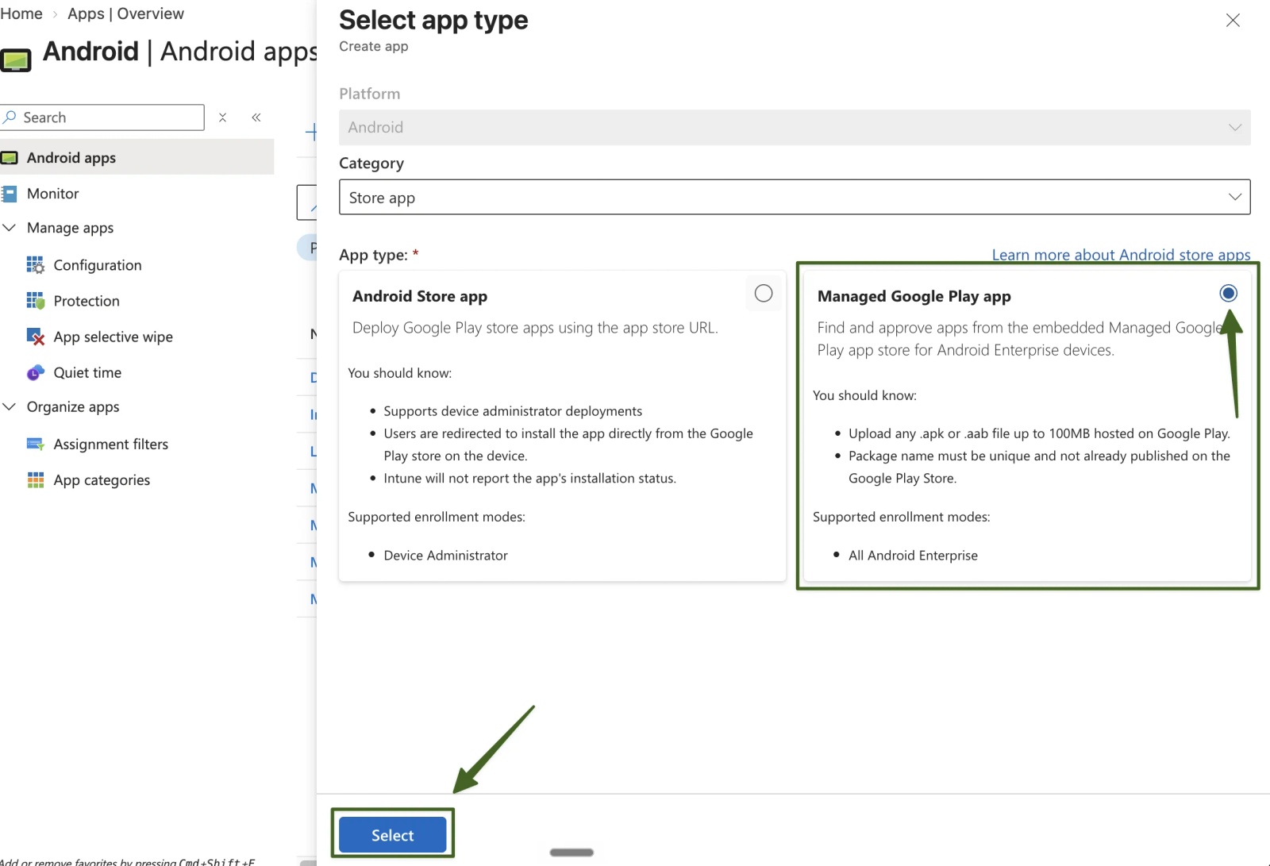Collapse sidebar using double chevron icon
1270x866 pixels.
pyautogui.click(x=256, y=117)
